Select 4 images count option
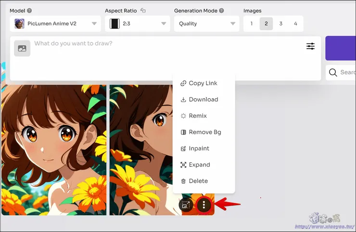Screen dimensions: 356x232 [295, 24]
